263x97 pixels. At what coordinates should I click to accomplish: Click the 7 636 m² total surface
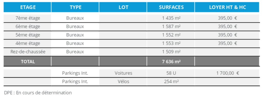pyautogui.click(x=171, y=61)
